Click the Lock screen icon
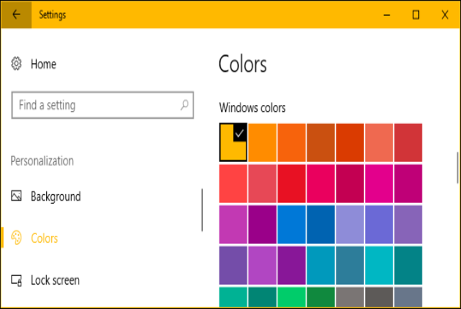The height and width of the screenshot is (309, 461). (17, 280)
